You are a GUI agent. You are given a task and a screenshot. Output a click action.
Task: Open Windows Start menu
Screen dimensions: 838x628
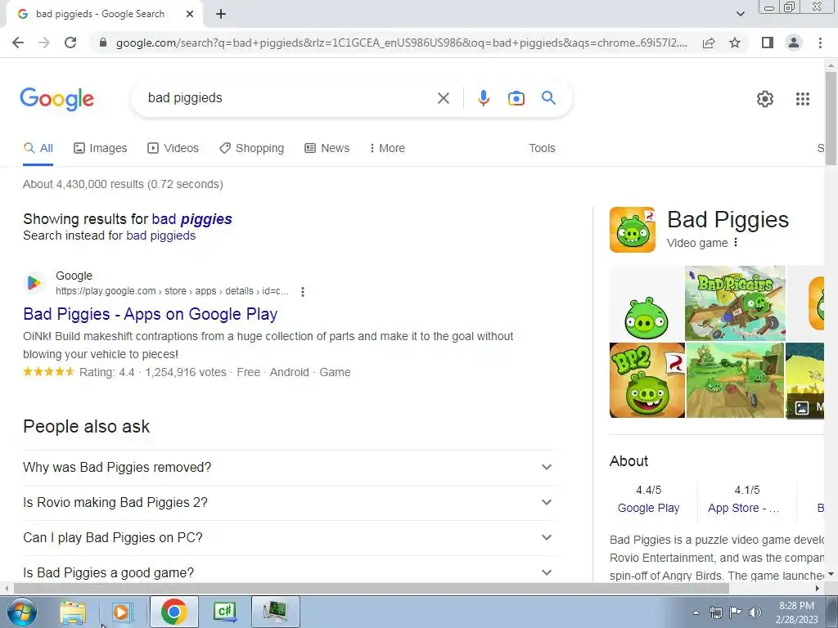tap(21, 612)
